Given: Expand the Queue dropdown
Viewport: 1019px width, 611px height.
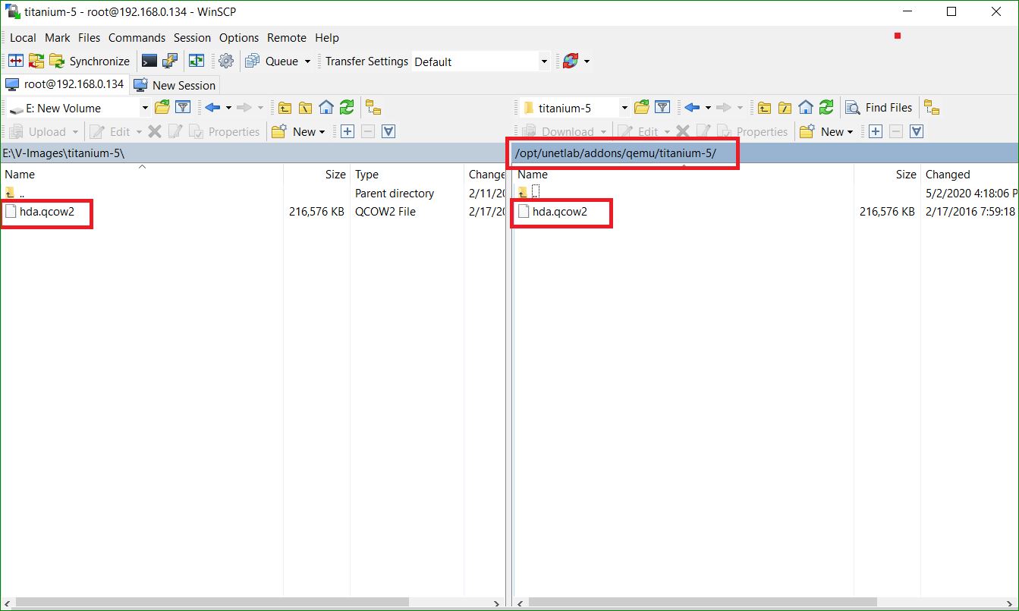Looking at the screenshot, I should 307,61.
